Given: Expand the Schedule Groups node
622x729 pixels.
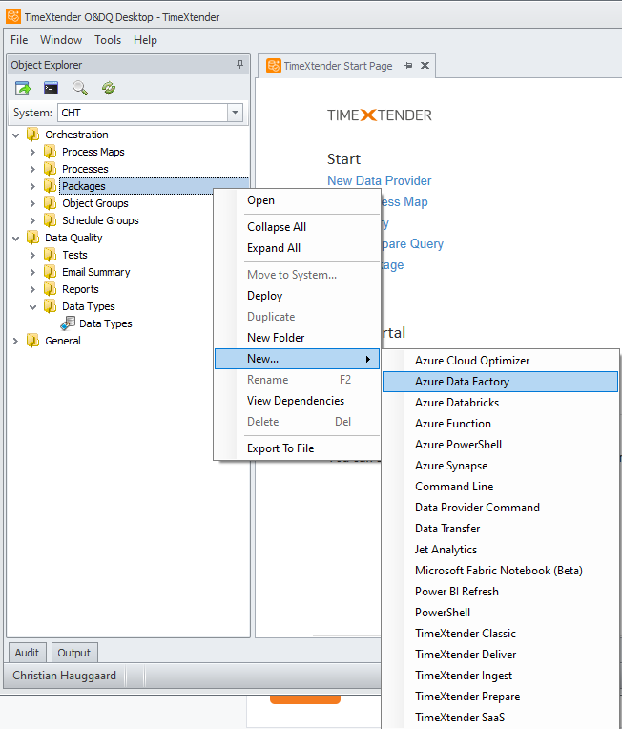Looking at the screenshot, I should click(x=32, y=220).
